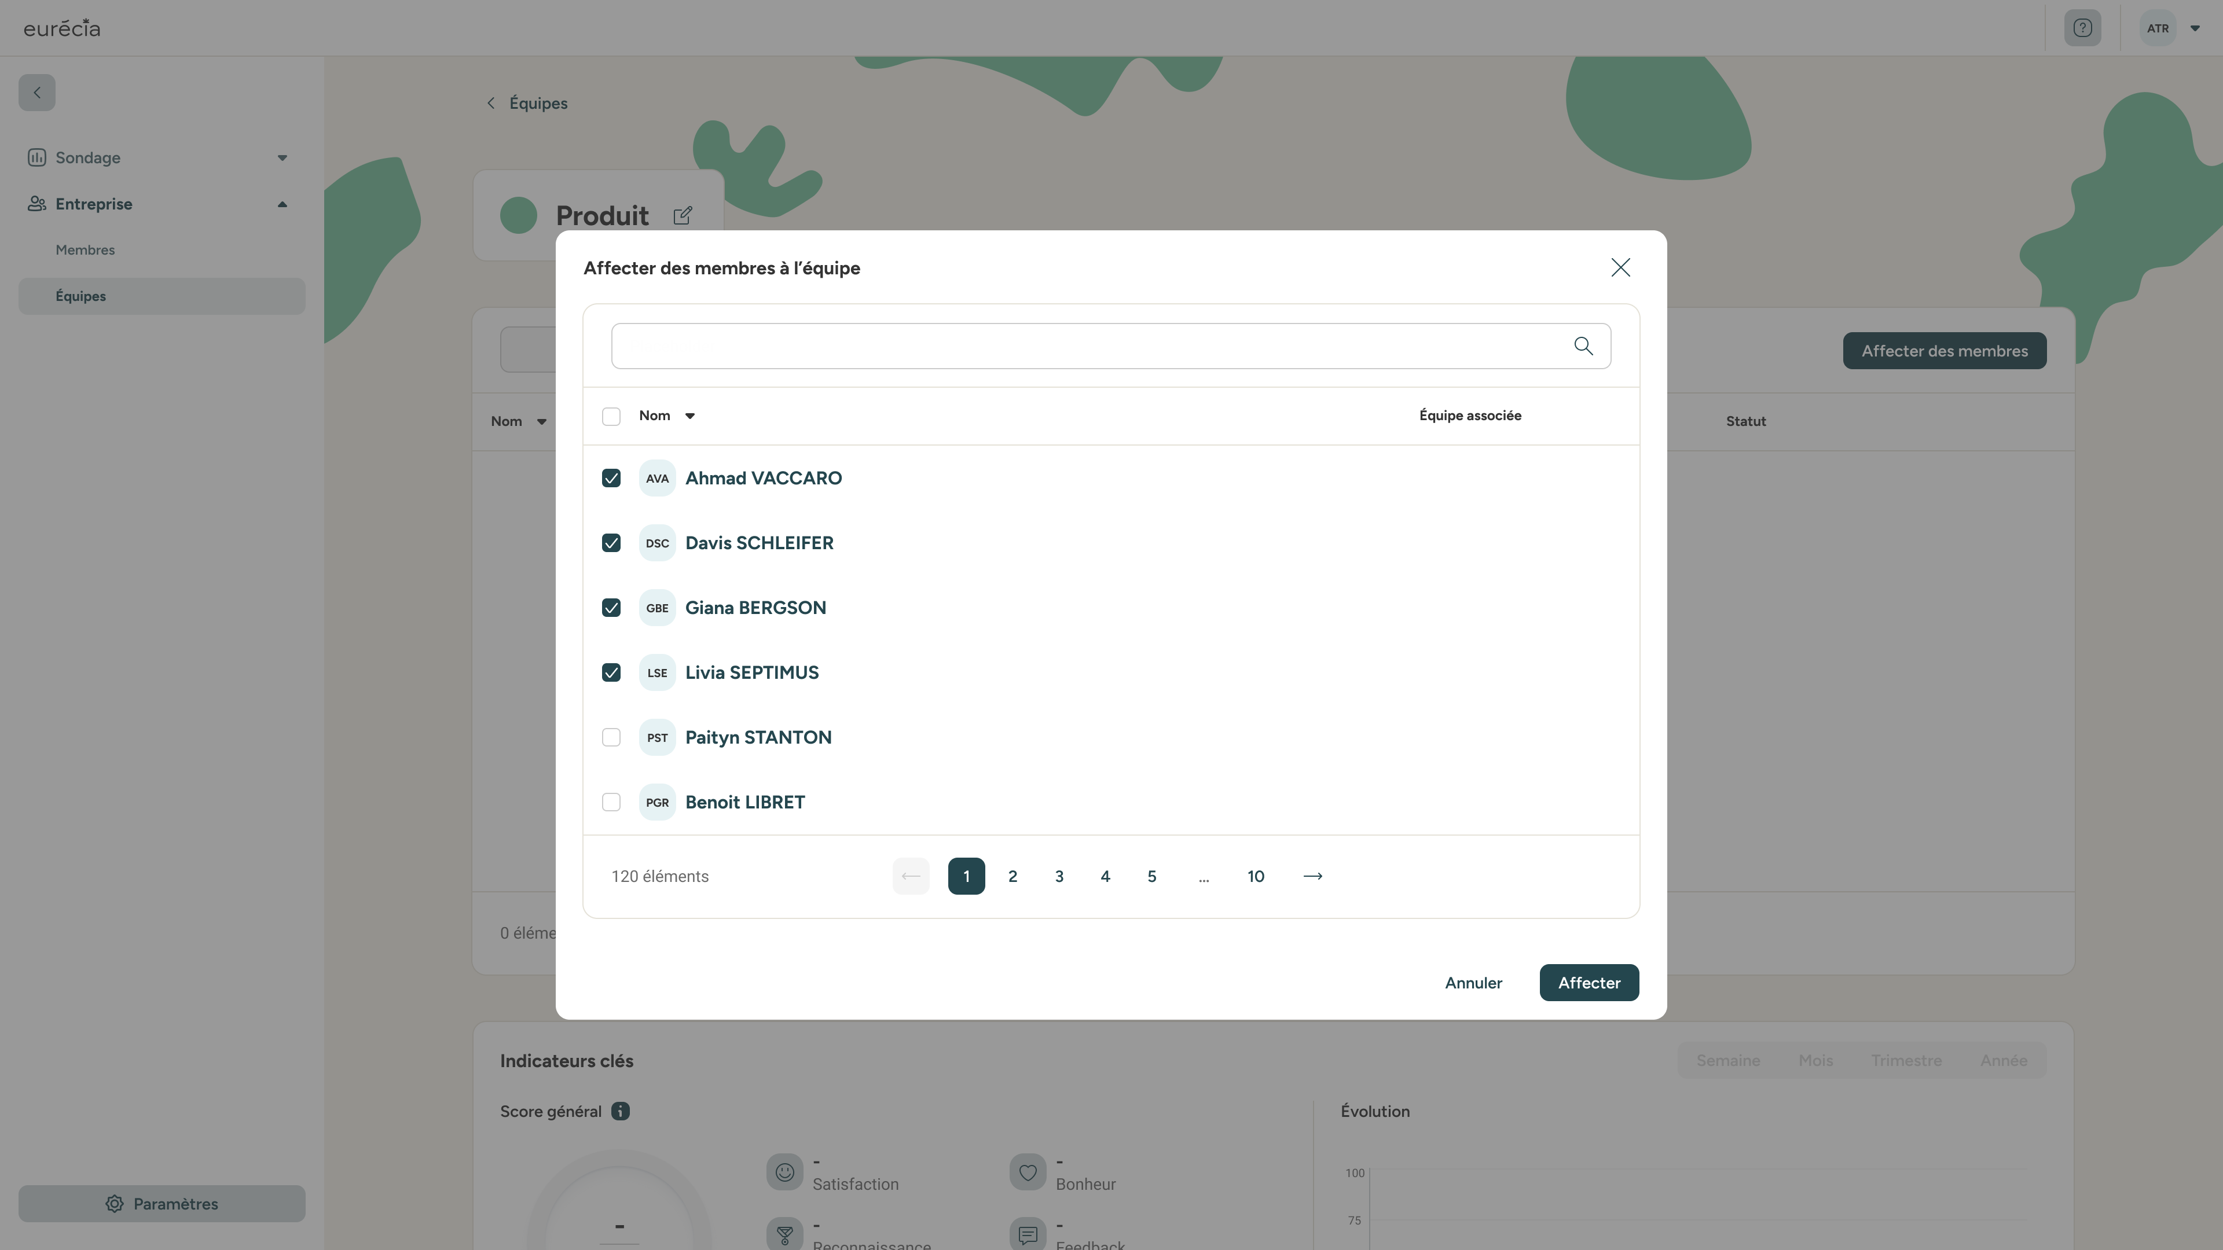Click the search magnifier icon in dialog
The width and height of the screenshot is (2223, 1250).
click(1583, 346)
